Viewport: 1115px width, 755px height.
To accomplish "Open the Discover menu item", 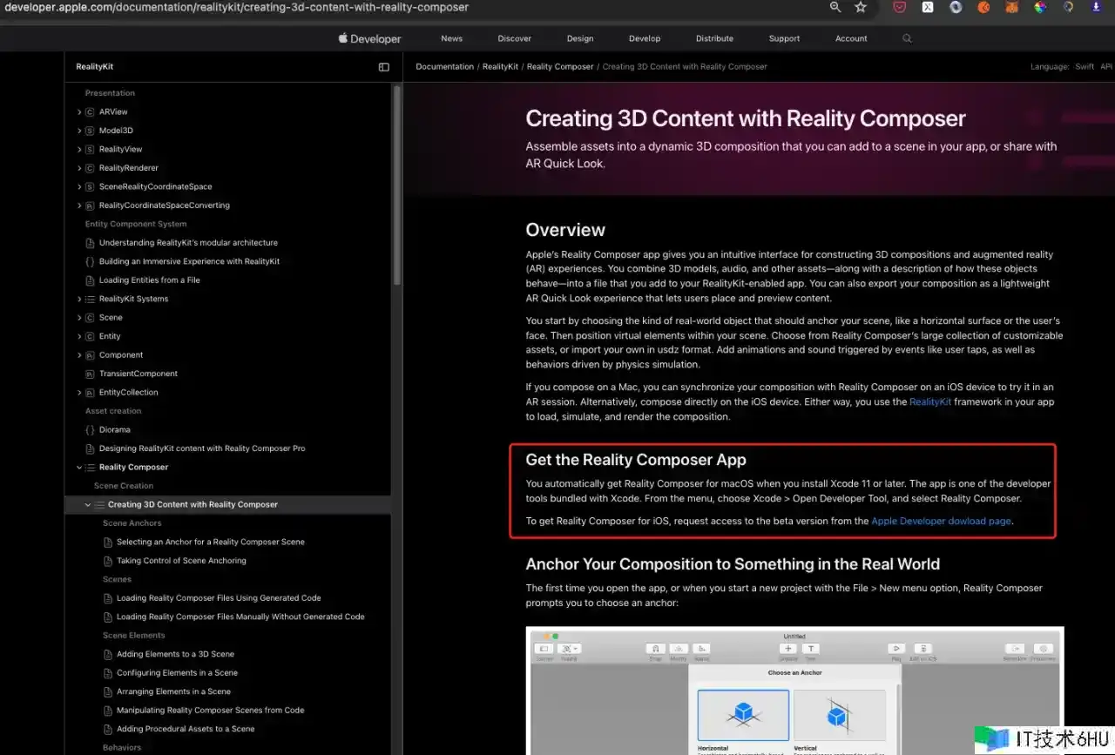I will tap(515, 38).
